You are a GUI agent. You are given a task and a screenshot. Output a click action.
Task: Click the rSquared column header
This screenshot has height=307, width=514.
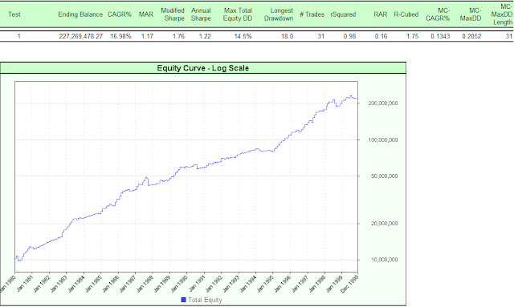coord(343,14)
